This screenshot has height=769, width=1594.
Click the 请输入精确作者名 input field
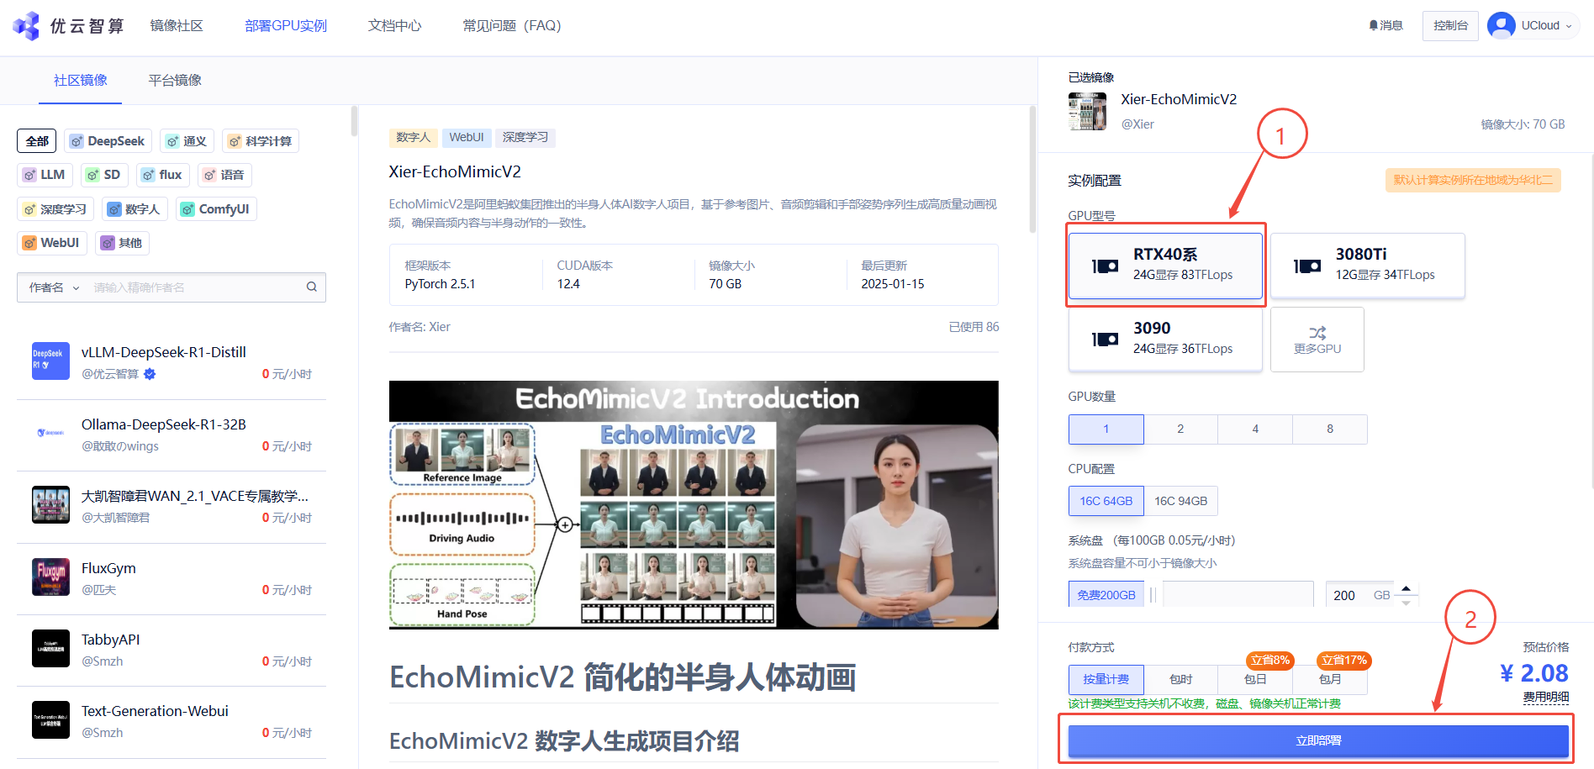point(195,287)
